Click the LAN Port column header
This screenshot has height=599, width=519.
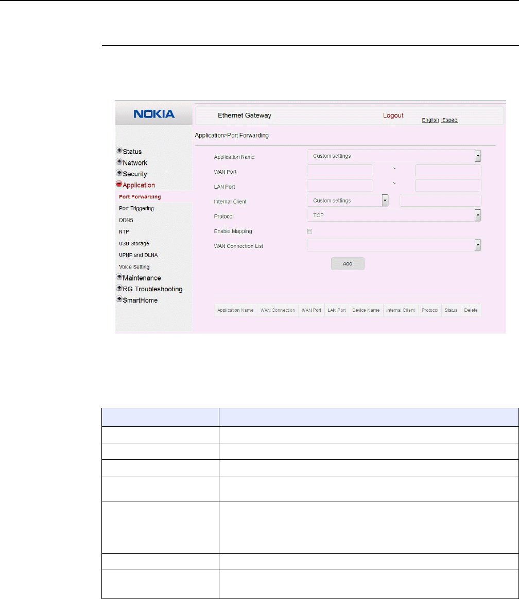pos(337,310)
